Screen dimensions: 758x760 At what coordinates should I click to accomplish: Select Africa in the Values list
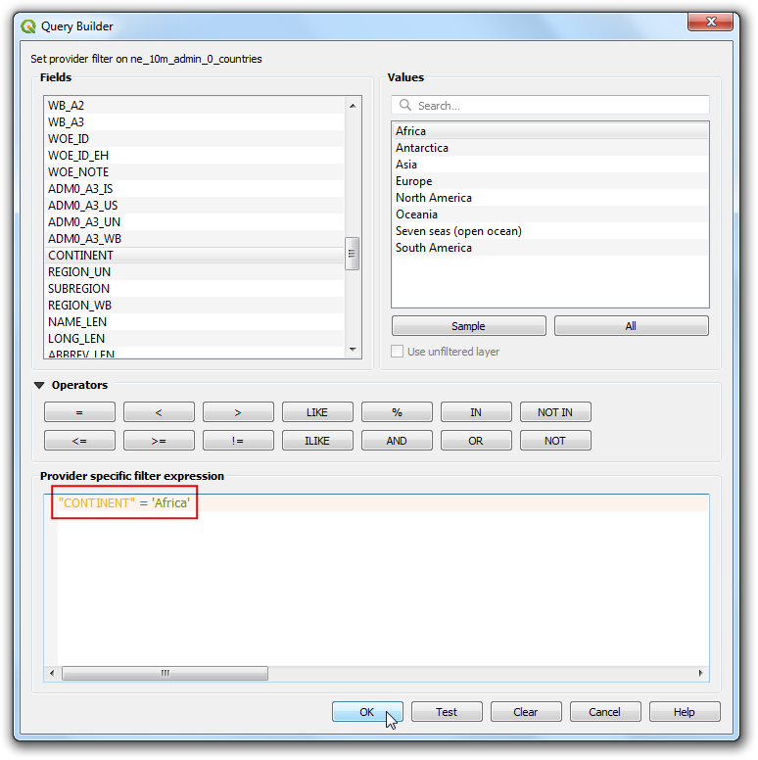click(410, 131)
